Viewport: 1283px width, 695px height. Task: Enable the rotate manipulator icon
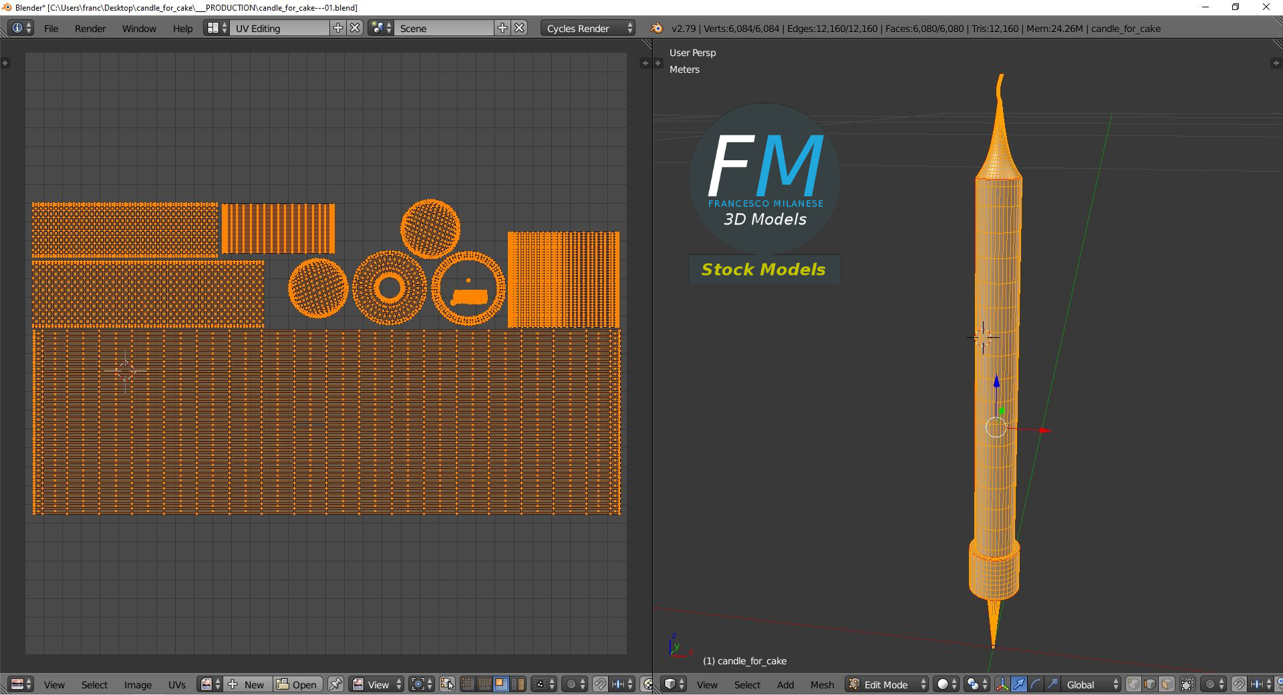[1036, 684]
